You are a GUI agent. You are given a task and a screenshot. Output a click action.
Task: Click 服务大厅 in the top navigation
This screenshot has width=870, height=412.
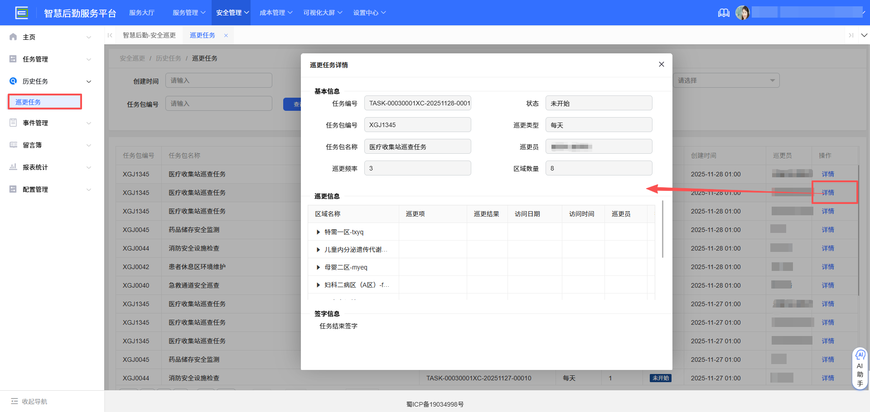[x=142, y=13]
